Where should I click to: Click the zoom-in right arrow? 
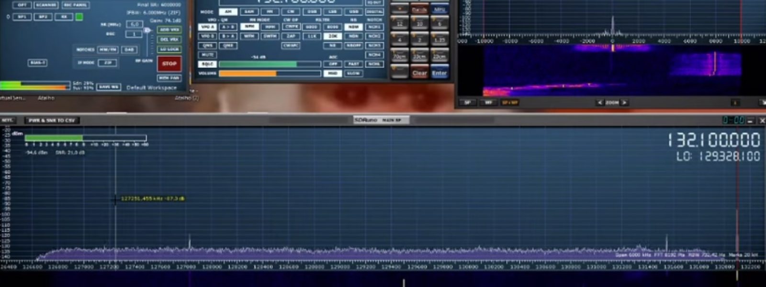point(624,103)
